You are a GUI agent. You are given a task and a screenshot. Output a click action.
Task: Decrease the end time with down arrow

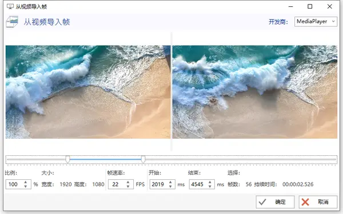point(210,187)
